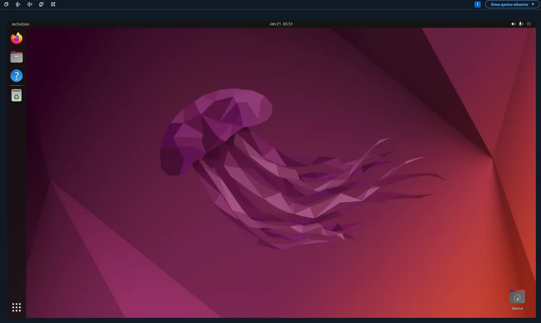Toggle the audio speaker icon in viewer toolbar
Screen dimensions: 541x323
coord(30,4)
